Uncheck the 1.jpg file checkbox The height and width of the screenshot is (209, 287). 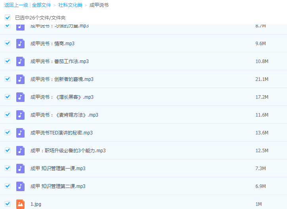8,203
